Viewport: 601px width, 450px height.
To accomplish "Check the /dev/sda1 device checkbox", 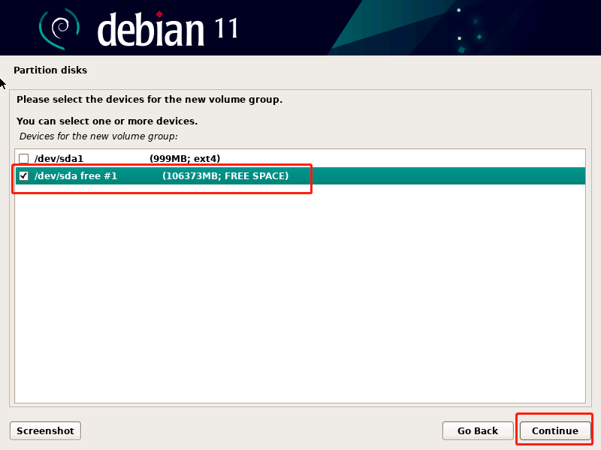I will pos(24,158).
